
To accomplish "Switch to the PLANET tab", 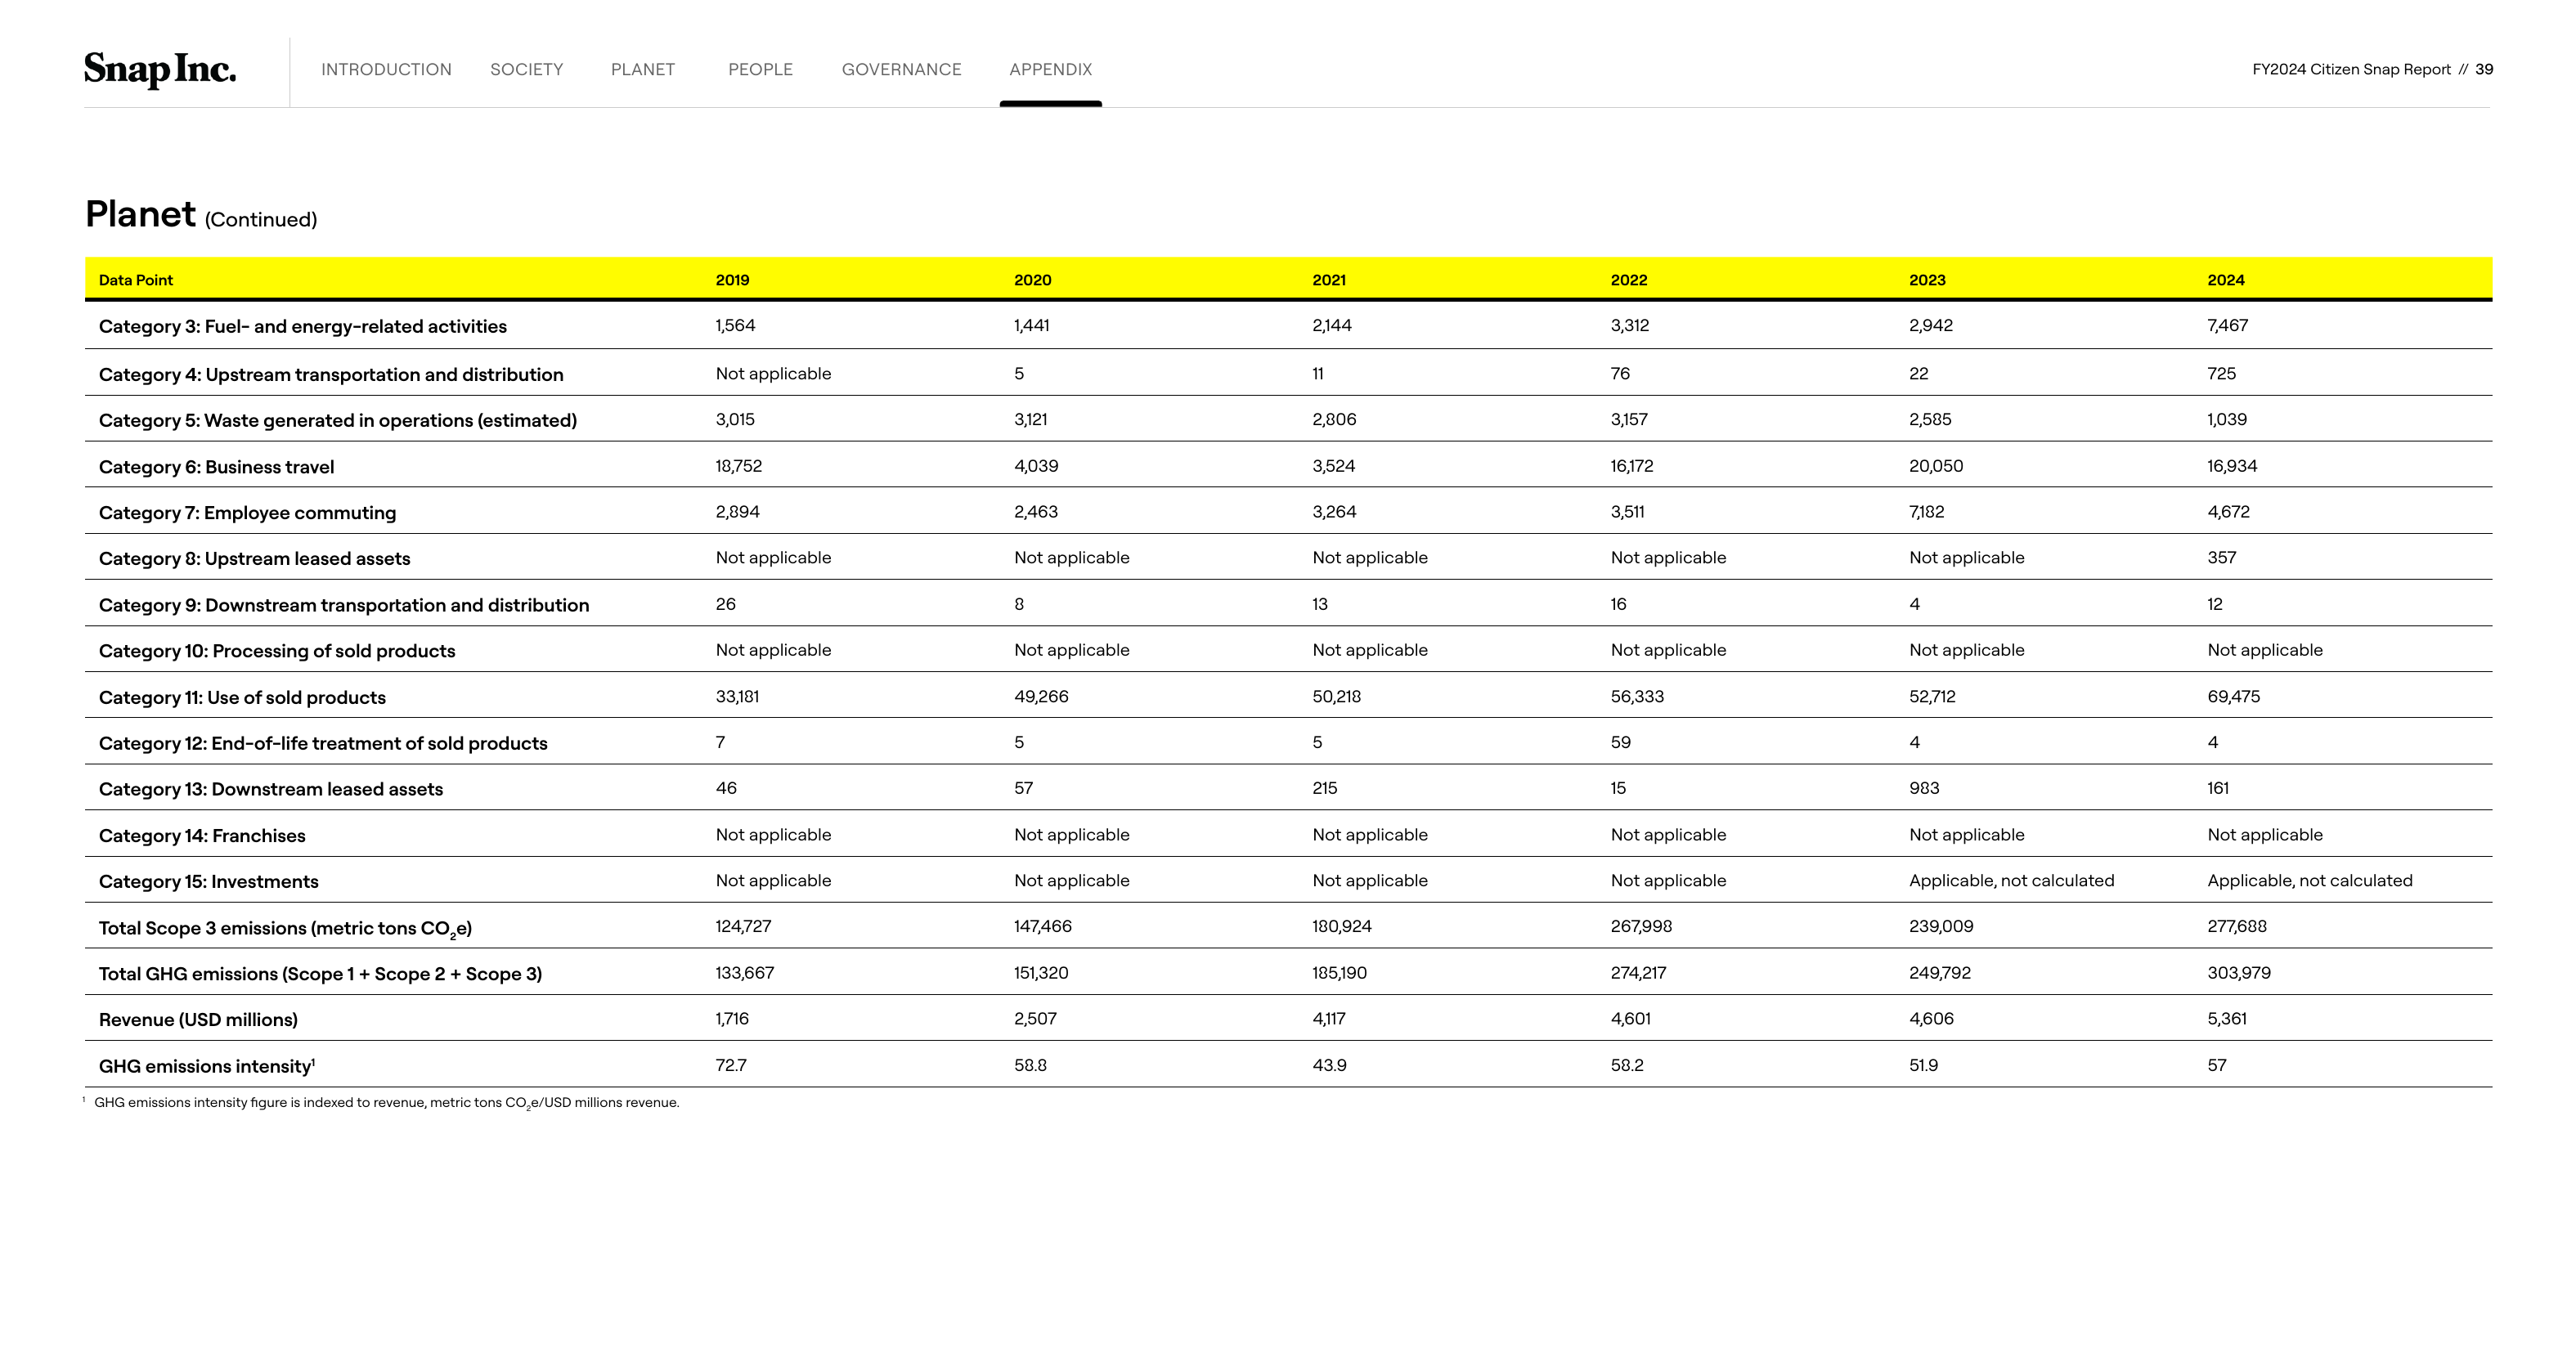I will (x=643, y=69).
